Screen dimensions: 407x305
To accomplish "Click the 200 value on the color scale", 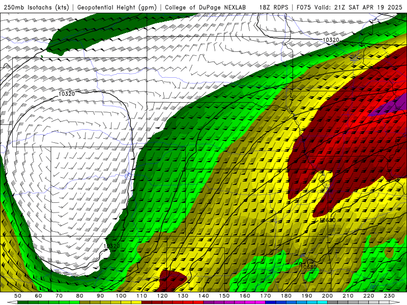I will [327, 296].
